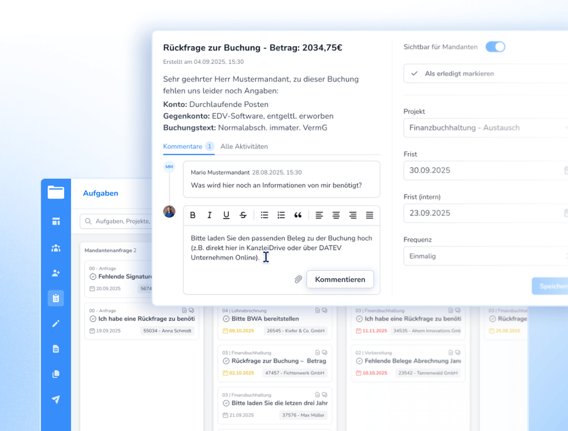Image resolution: width=568 pixels, height=431 pixels.
Task: Insert a blockquote in comment
Action: (x=298, y=215)
